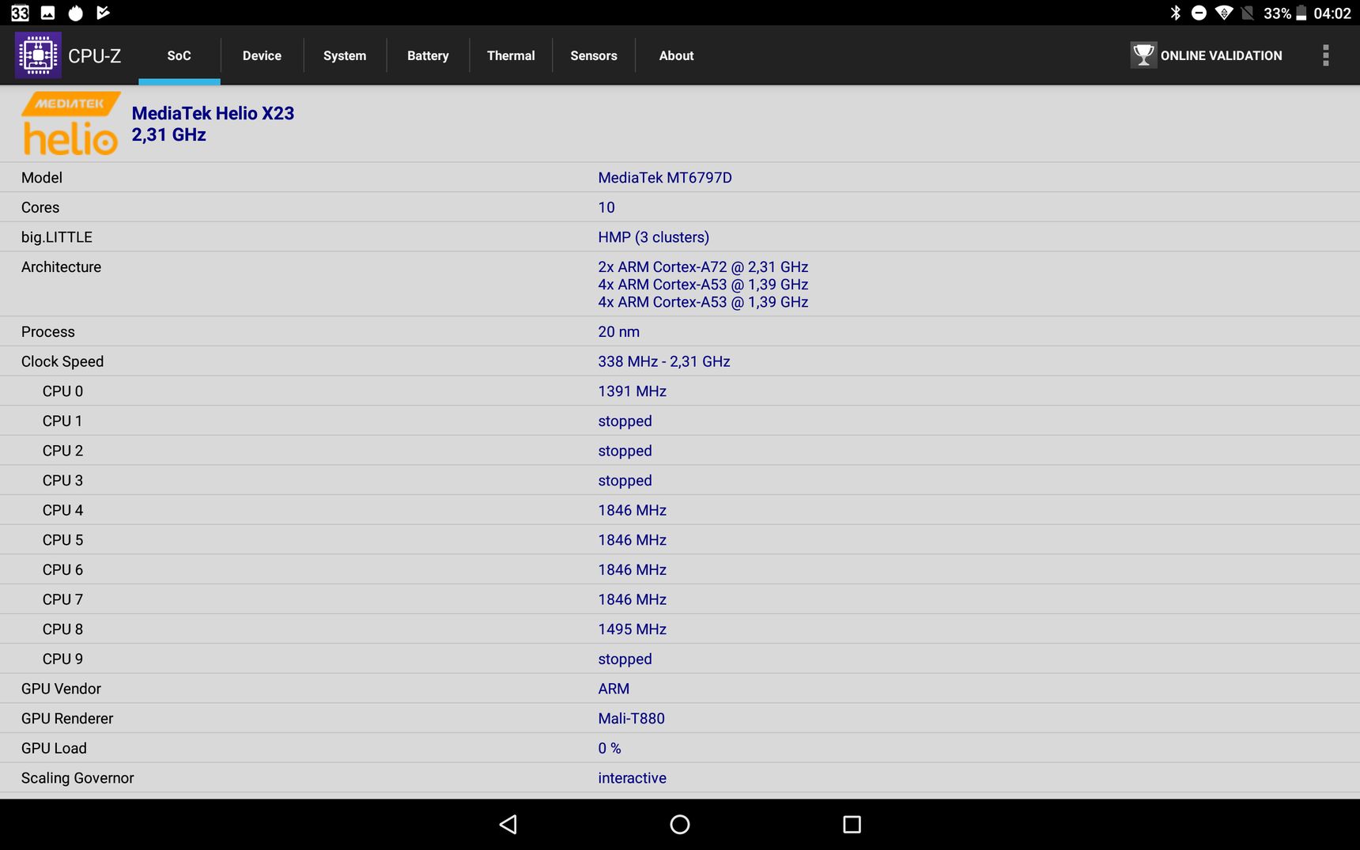
Task: Open the Battery tab
Action: 428,55
